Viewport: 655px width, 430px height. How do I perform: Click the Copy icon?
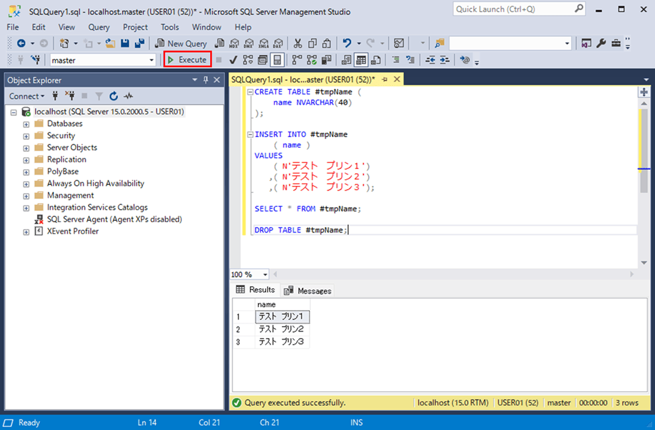point(312,43)
